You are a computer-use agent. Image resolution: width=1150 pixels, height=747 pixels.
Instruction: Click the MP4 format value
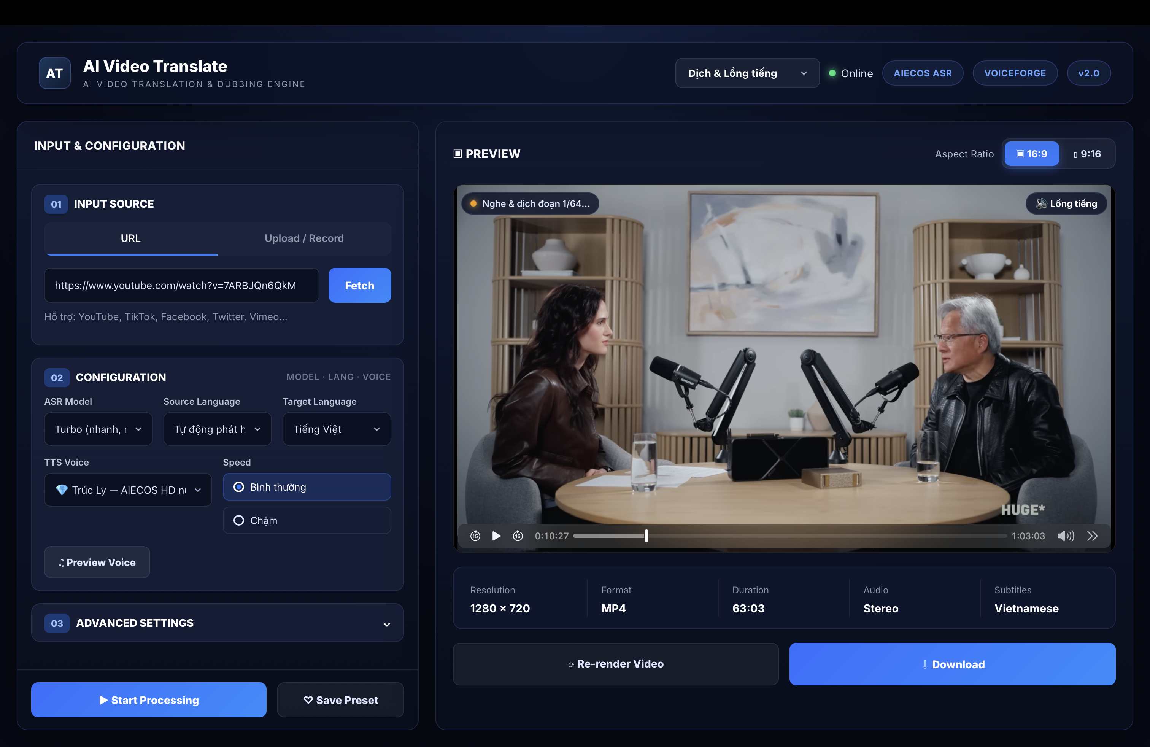(613, 608)
